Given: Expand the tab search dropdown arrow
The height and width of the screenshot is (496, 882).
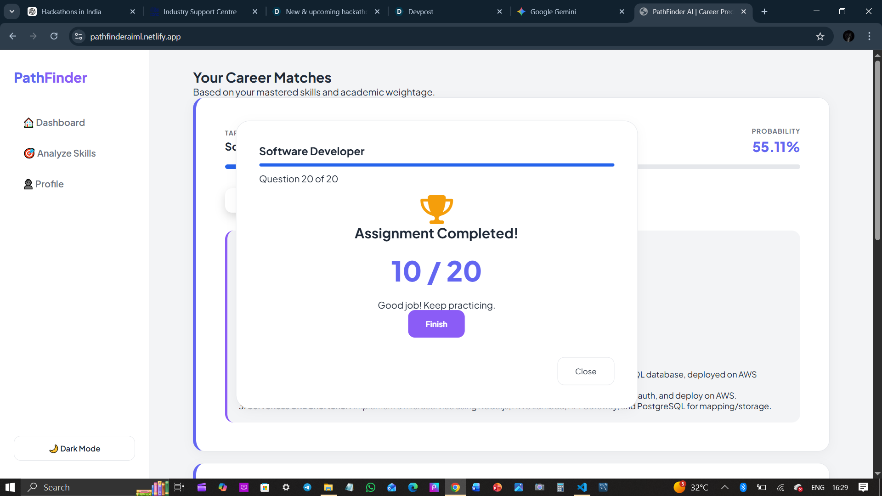Looking at the screenshot, I should click(x=12, y=11).
